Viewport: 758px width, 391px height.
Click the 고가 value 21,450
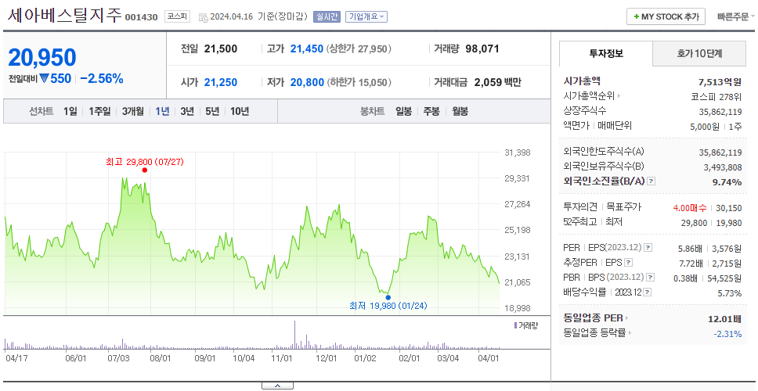coord(306,48)
